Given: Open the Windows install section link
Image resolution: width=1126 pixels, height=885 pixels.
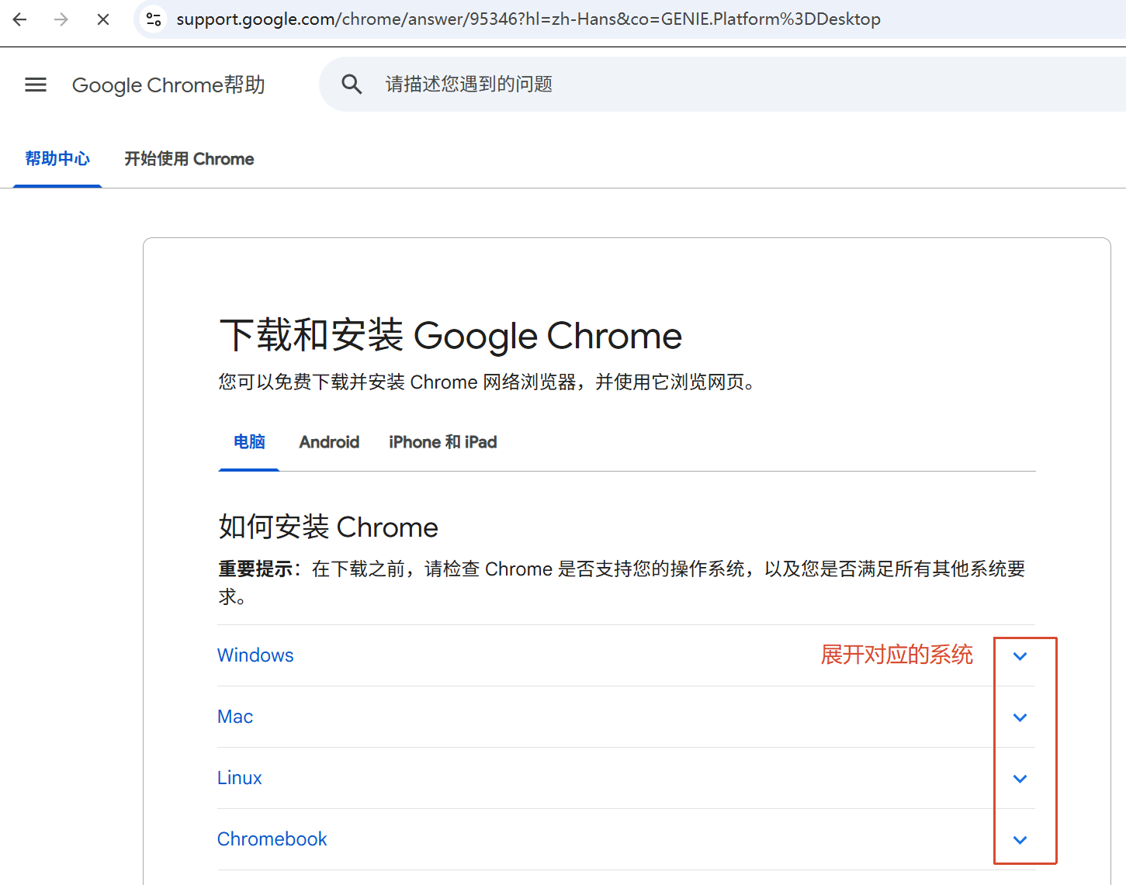Looking at the screenshot, I should point(255,655).
